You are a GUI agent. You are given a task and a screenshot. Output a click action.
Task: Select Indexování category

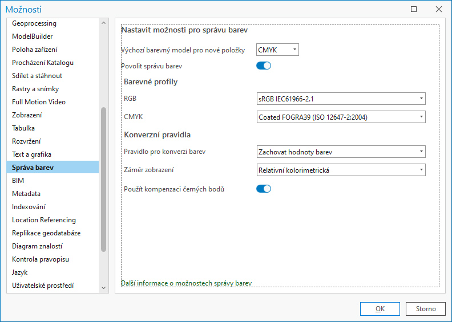[x=53, y=207]
